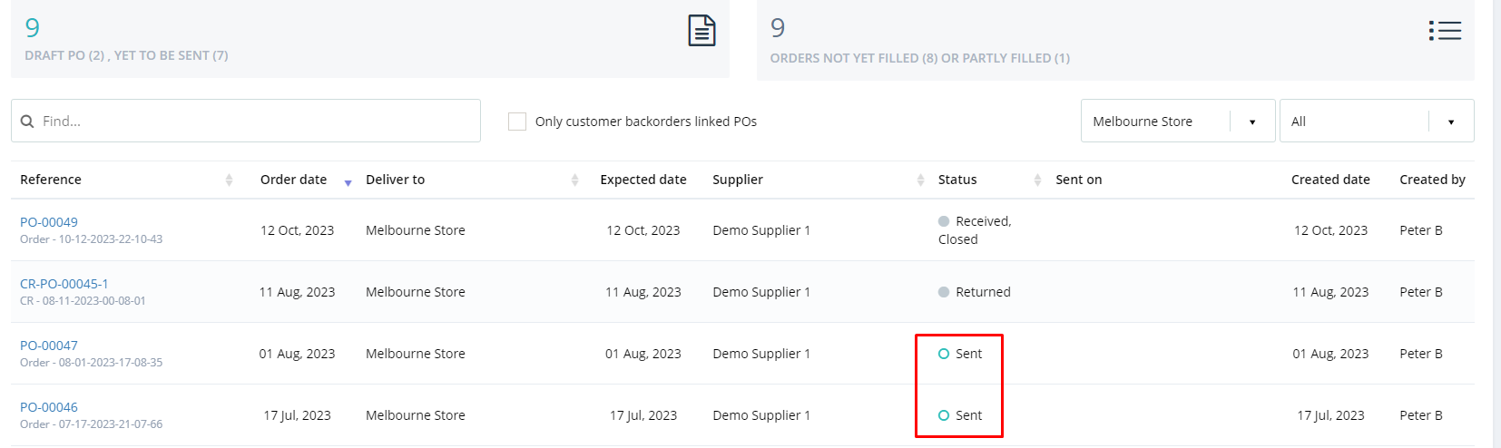Open credit return CR-PO-00045-1
Image resolution: width=1501 pixels, height=448 pixels.
[x=64, y=284]
